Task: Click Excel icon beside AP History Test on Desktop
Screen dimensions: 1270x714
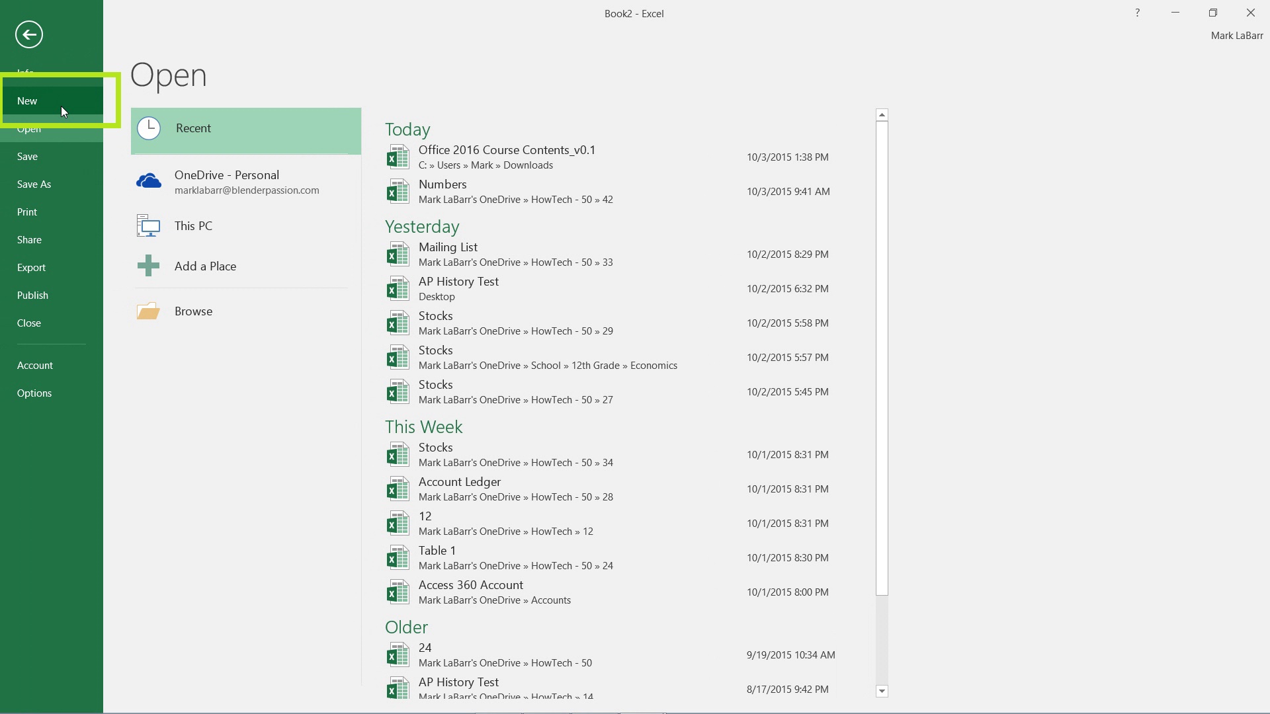Action: tap(398, 289)
